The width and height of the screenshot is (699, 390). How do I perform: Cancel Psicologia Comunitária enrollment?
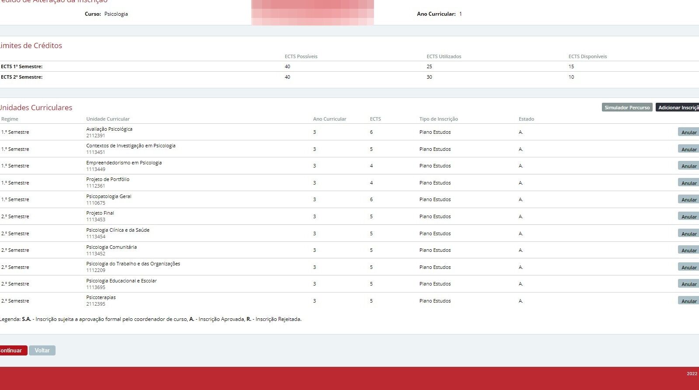(x=689, y=250)
